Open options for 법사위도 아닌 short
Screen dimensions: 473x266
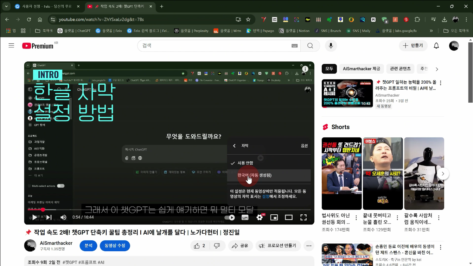356,218
